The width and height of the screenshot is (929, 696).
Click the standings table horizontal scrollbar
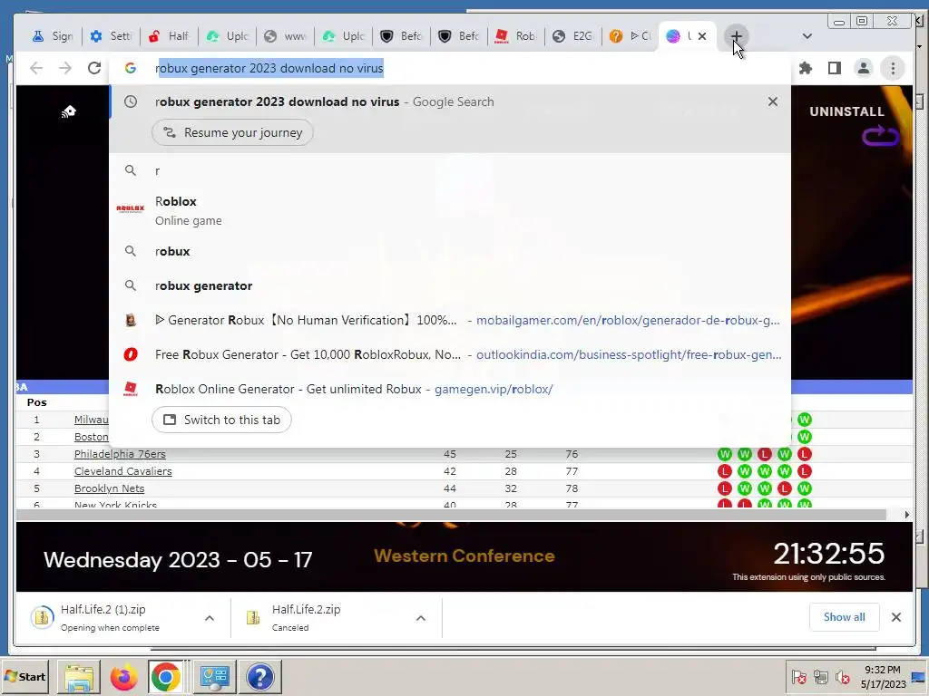(x=451, y=515)
